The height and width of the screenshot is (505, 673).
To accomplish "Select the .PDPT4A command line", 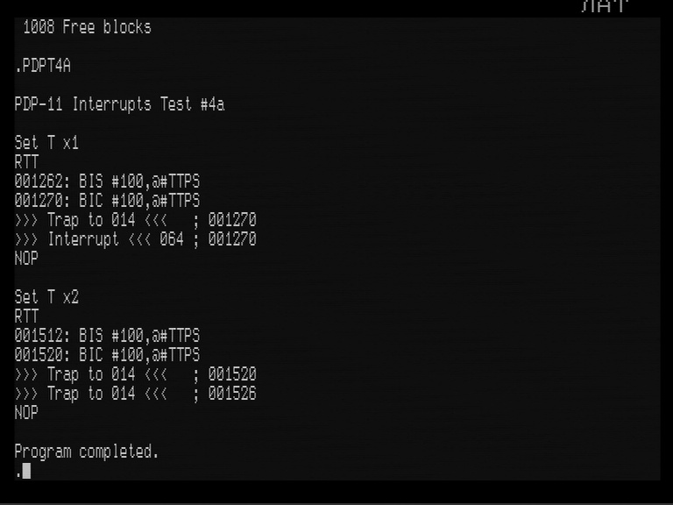I will point(43,66).
